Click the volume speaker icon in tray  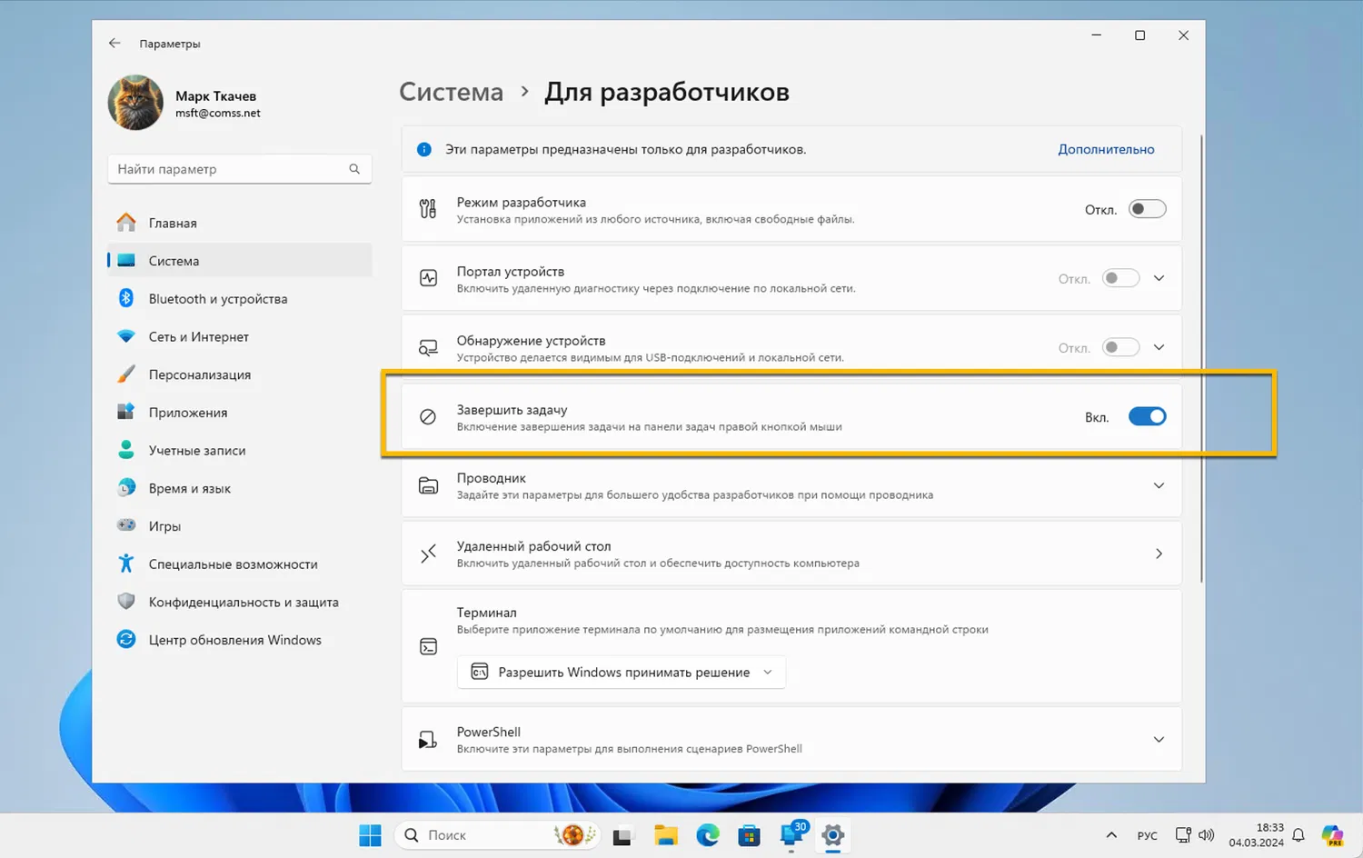(1207, 835)
